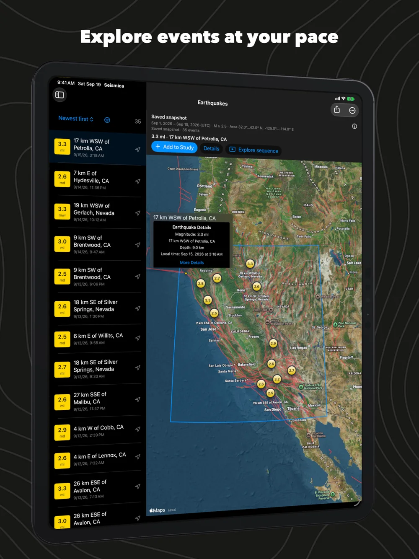Locate Brentwood 9:47 AM event arrow

click(x=137, y=245)
